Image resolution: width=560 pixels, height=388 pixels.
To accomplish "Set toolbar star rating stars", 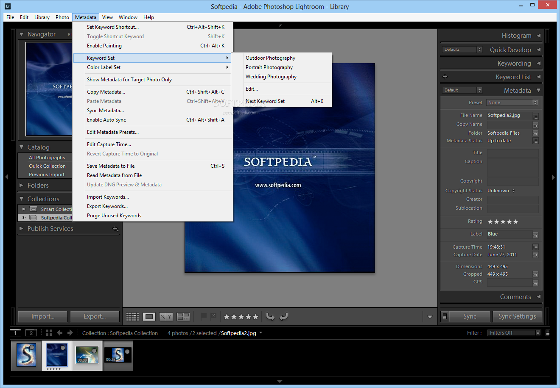I will click(241, 317).
